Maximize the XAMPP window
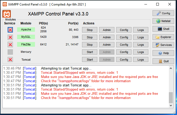The image size is (177, 115). 158,4
